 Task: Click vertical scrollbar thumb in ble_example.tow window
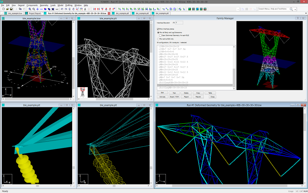[73, 72]
